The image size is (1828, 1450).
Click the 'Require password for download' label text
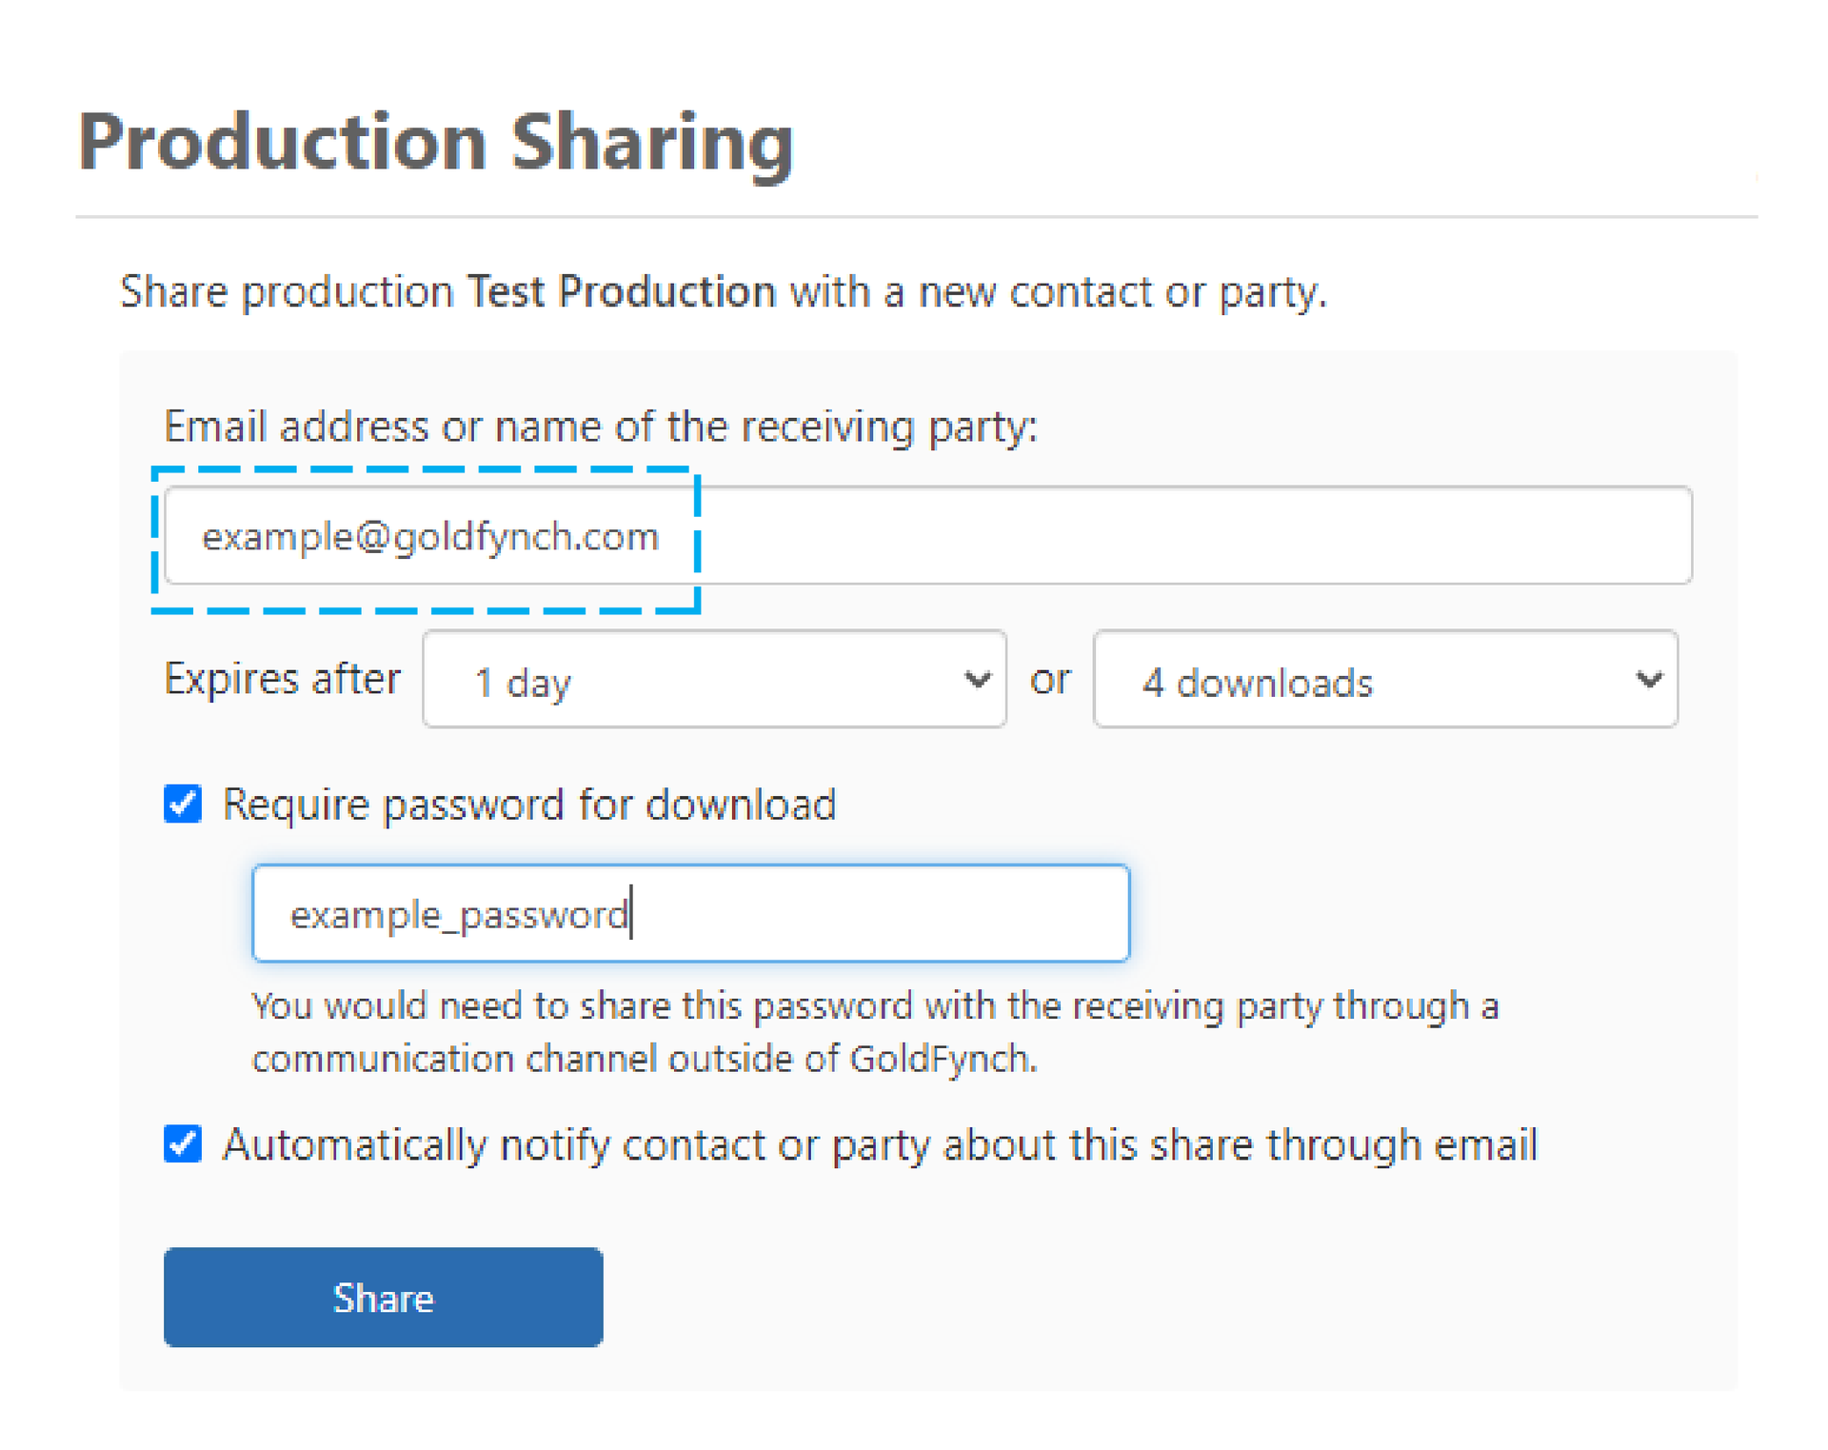click(529, 804)
